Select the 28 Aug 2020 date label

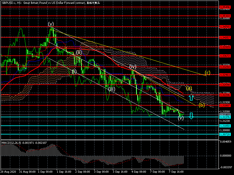pyautogui.click(x=8, y=172)
